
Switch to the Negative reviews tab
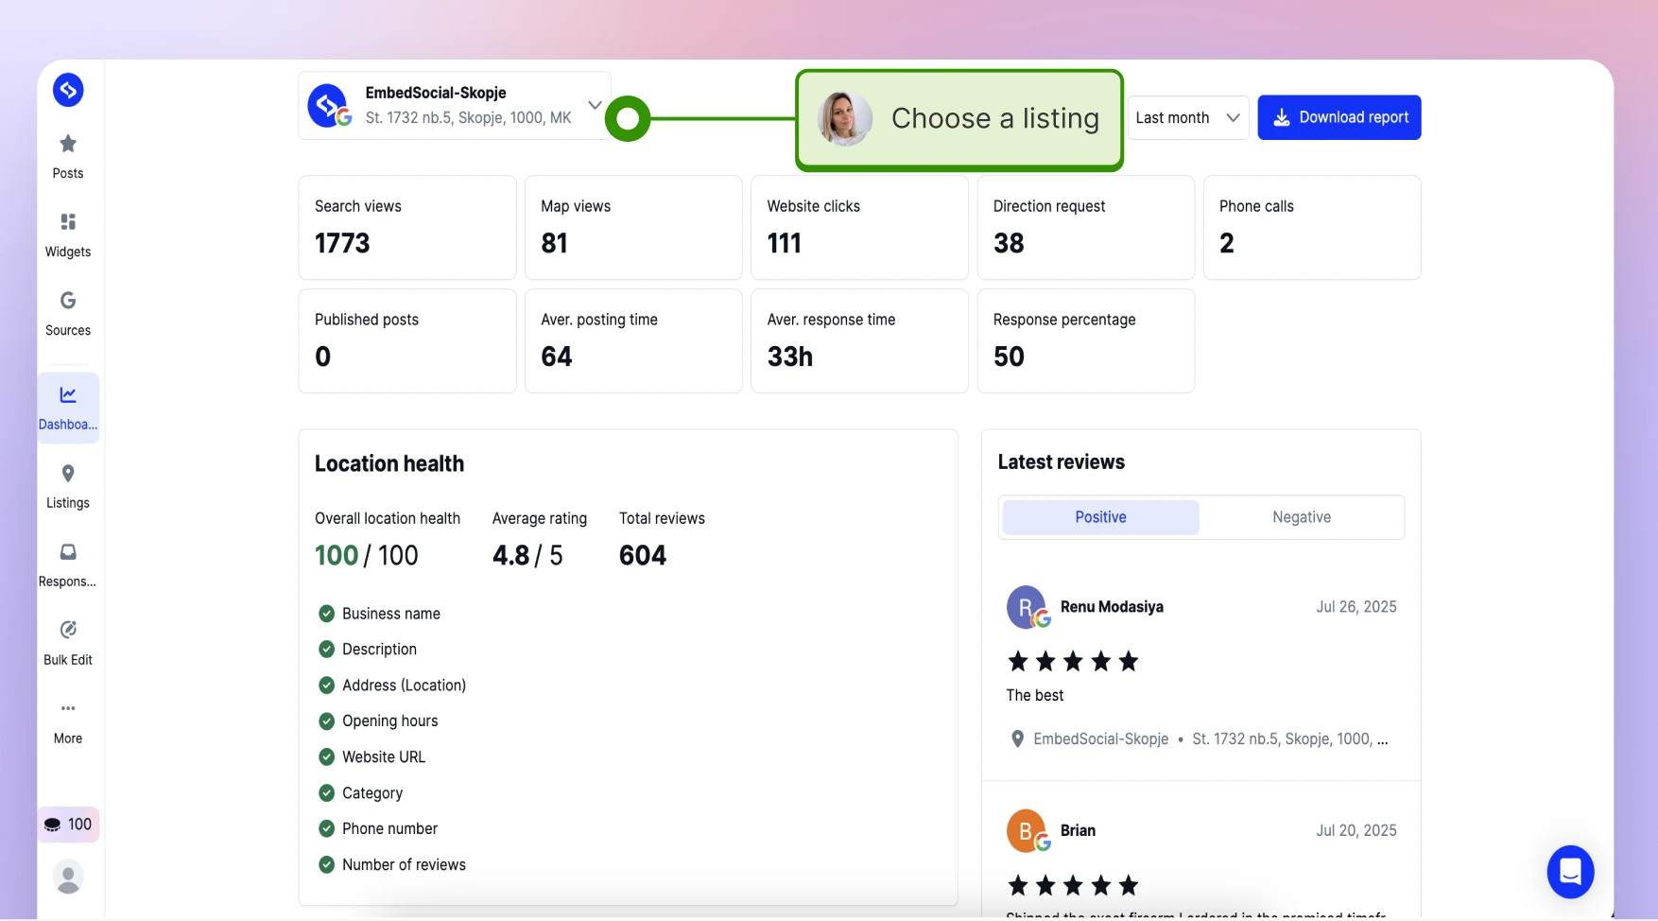tap(1301, 517)
